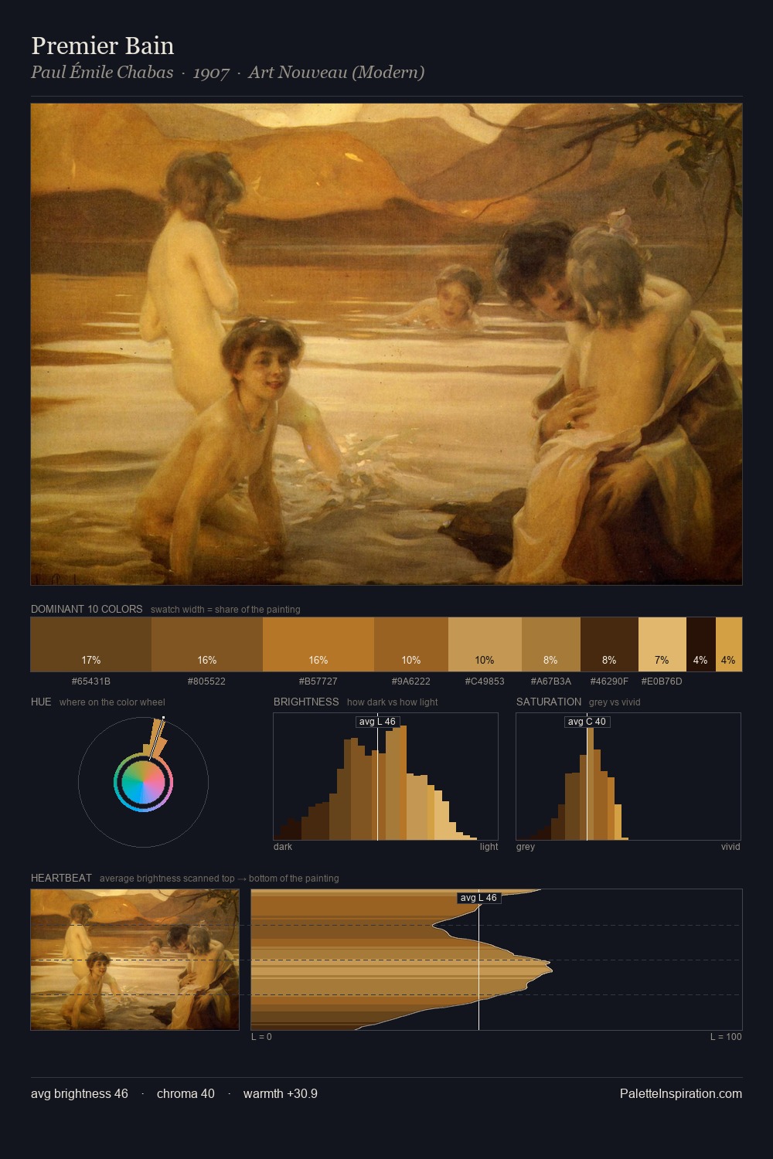This screenshot has width=773, height=1159.
Task: Click the artist name Paul Émile Chabas
Action: click(102, 73)
